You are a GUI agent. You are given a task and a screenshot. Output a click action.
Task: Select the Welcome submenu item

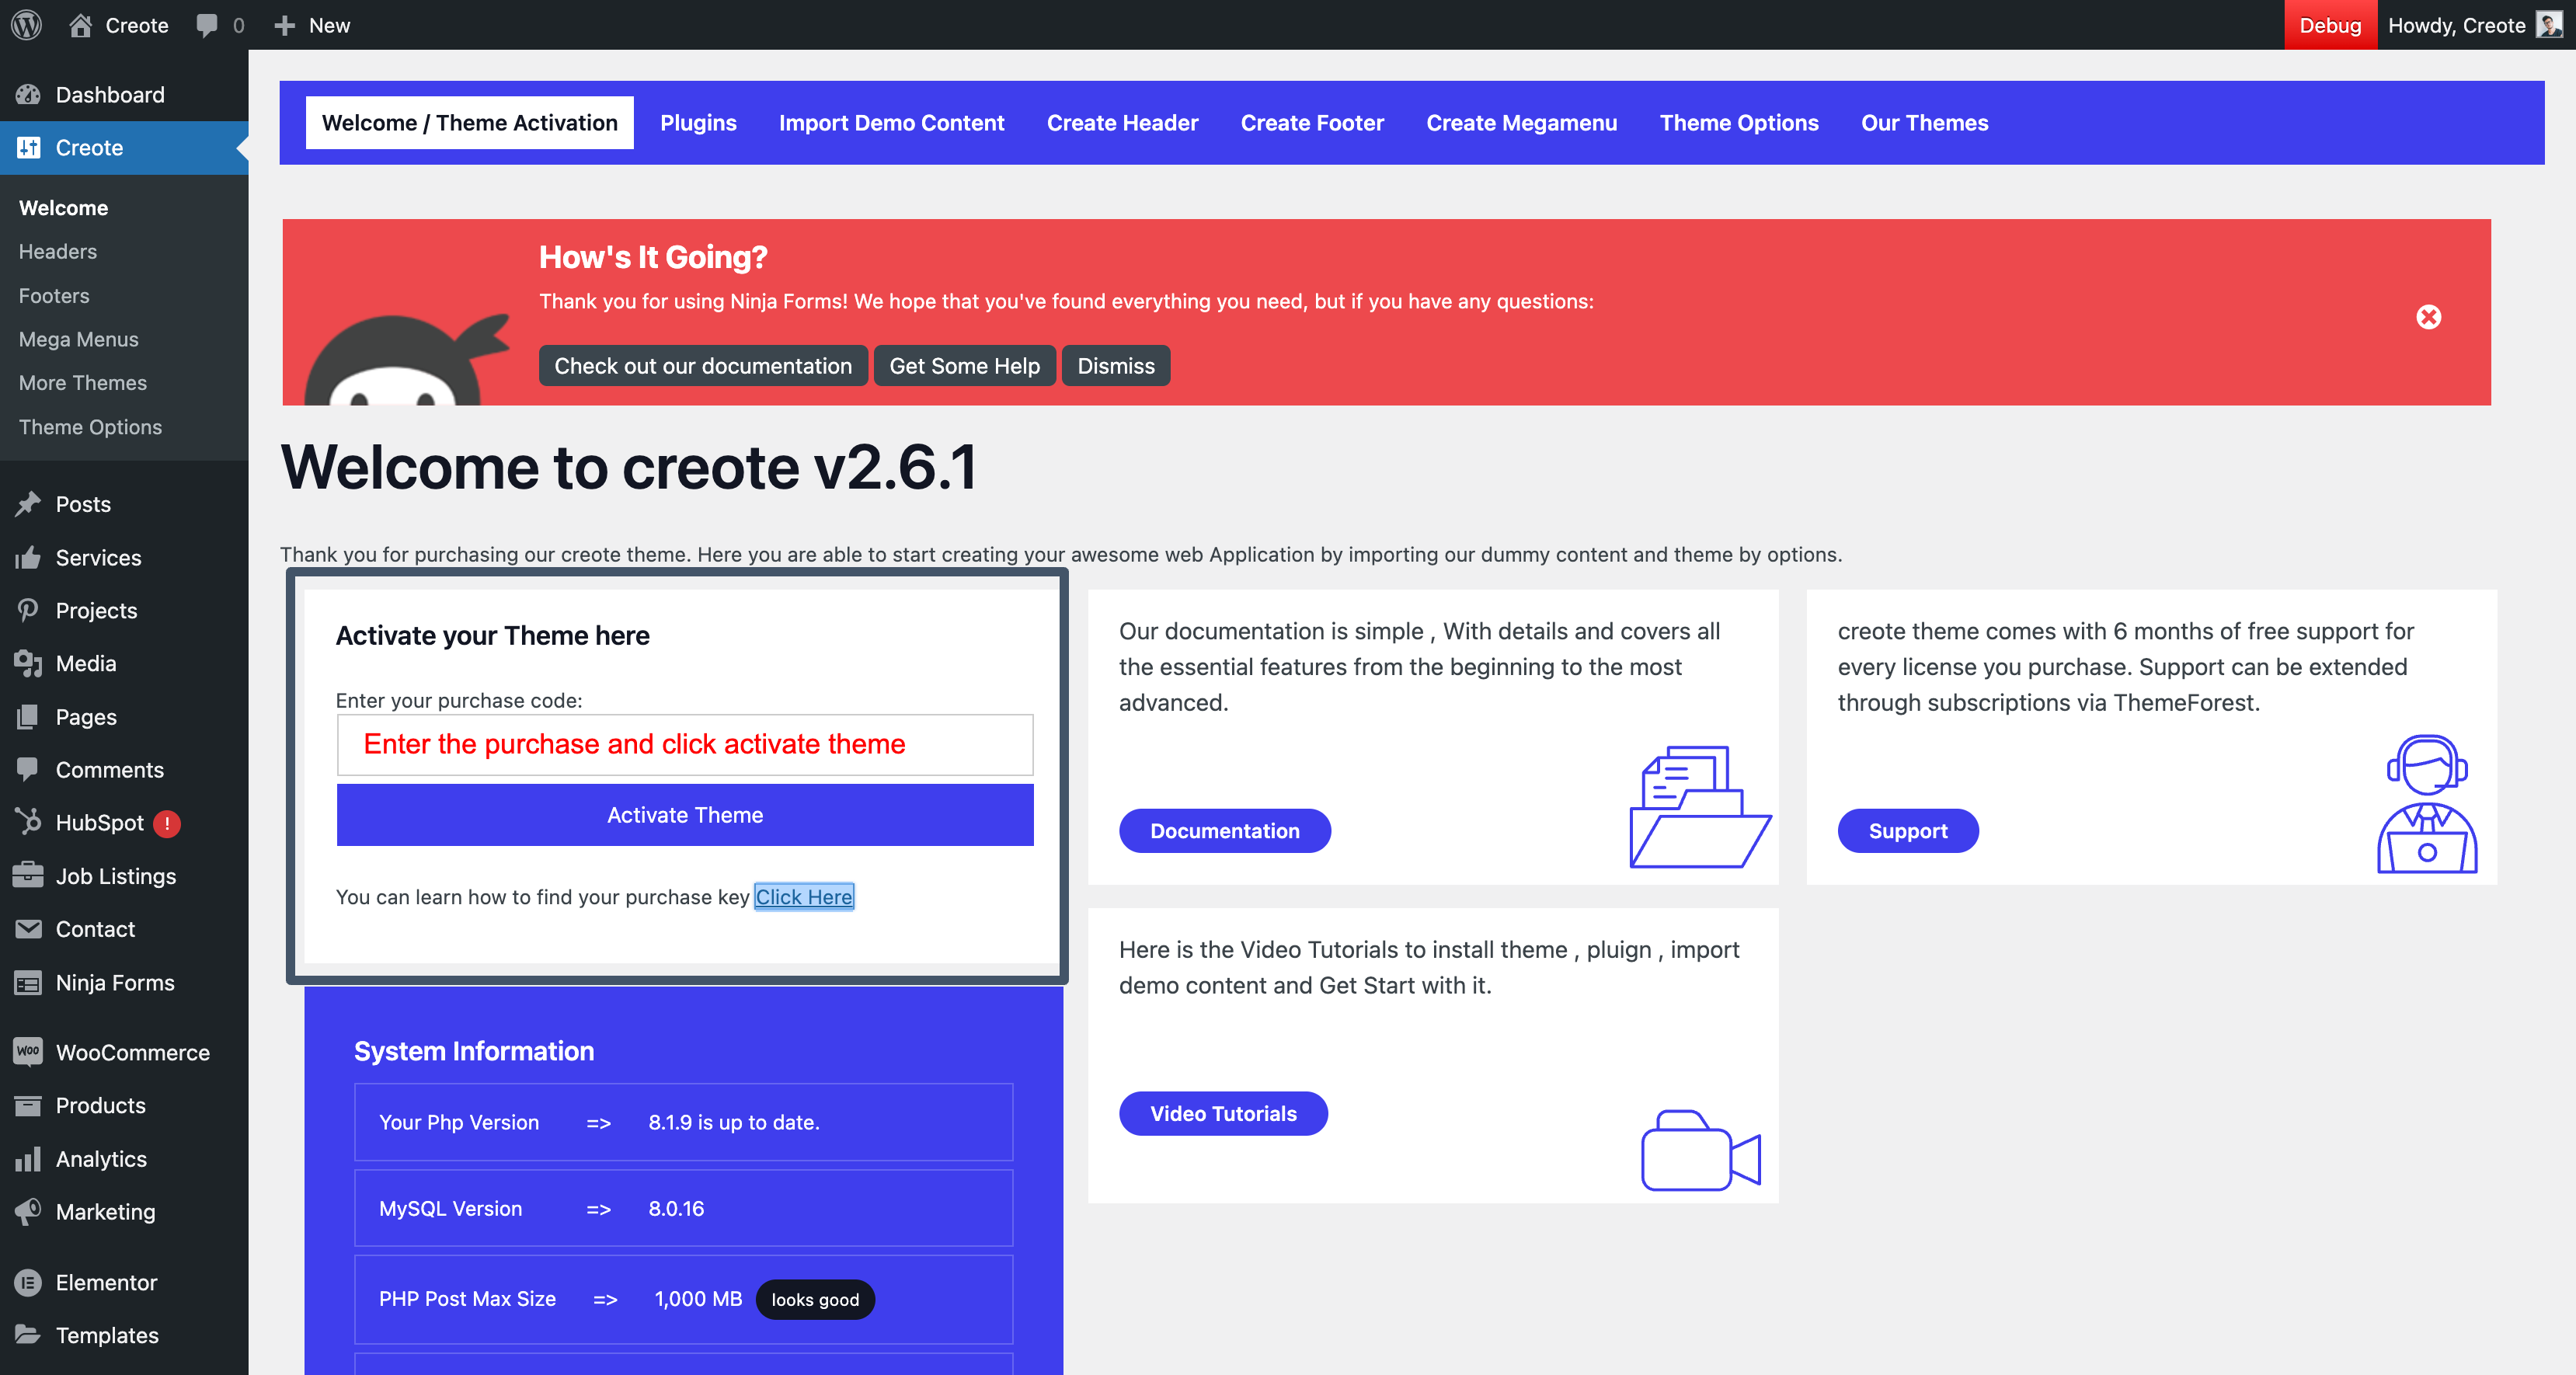[64, 208]
